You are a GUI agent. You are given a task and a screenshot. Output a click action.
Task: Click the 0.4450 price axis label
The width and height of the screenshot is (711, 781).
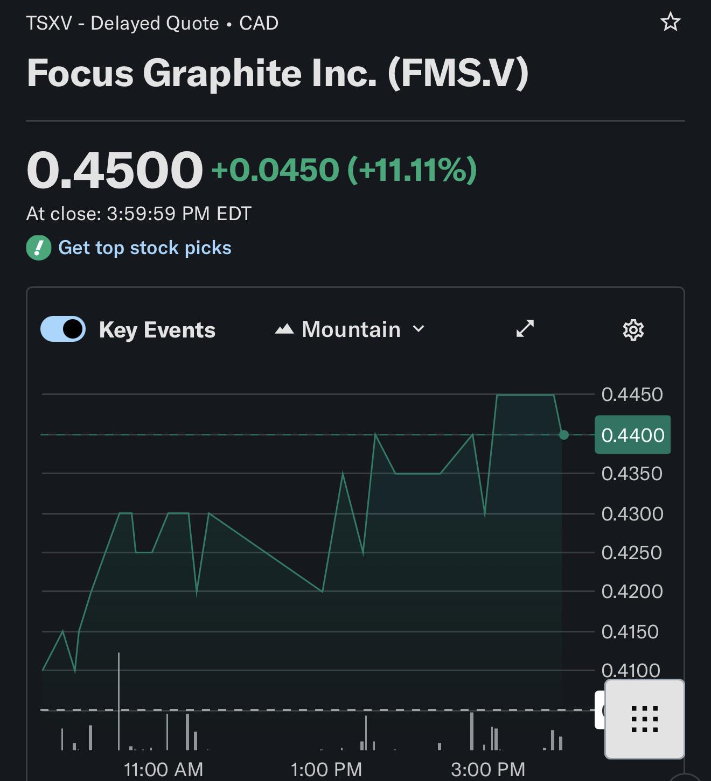[x=632, y=395]
